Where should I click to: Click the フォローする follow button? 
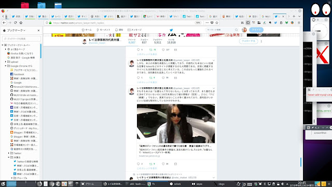point(248,41)
